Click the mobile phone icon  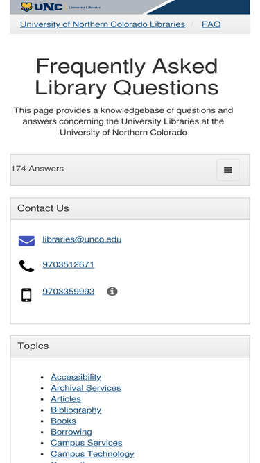click(x=26, y=295)
